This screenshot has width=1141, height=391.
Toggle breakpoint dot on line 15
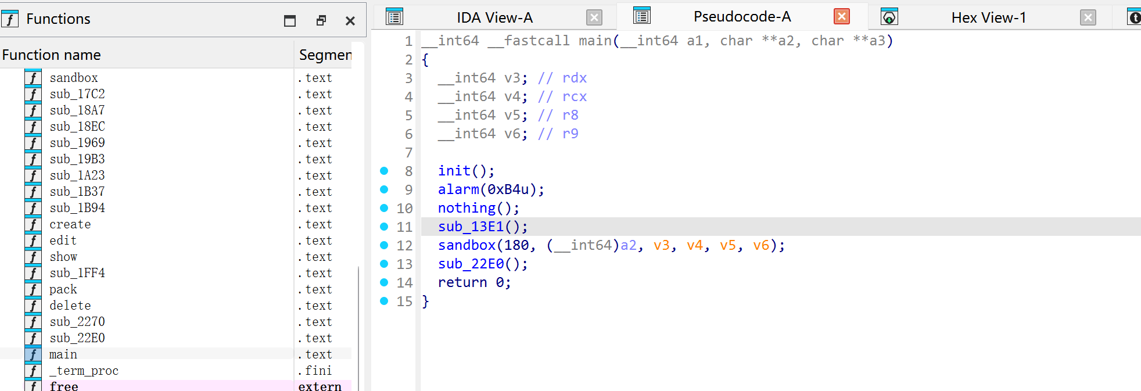pos(384,301)
